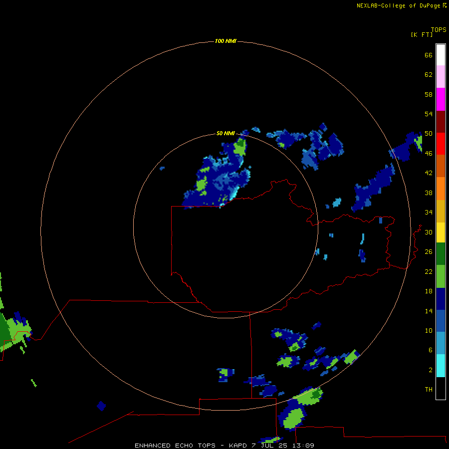The height and width of the screenshot is (449, 449).
Task: Click the 6 scale label
Action: click(431, 350)
